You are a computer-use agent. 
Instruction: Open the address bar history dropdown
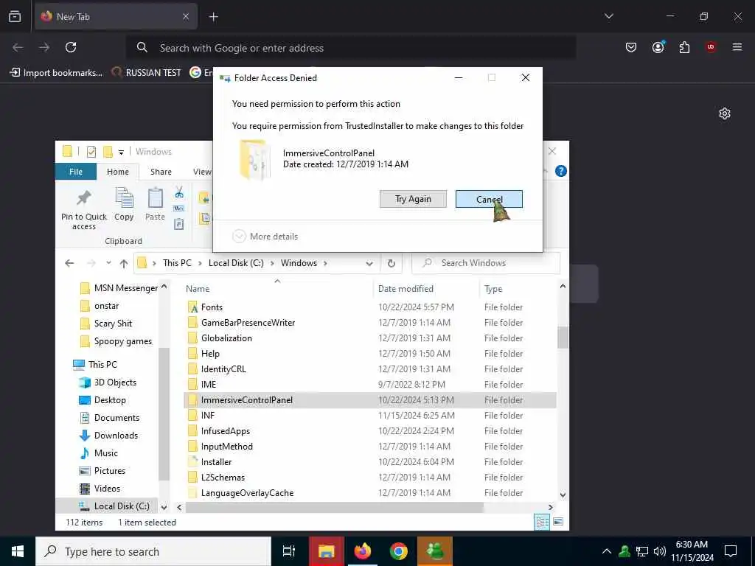pos(369,263)
